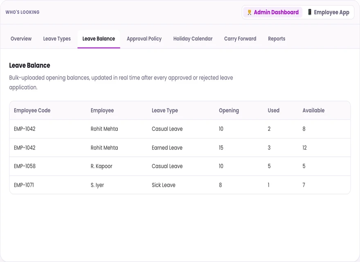Image resolution: width=360 pixels, height=262 pixels.
Task: Click the Admin Dashboard person icon
Action: point(249,12)
